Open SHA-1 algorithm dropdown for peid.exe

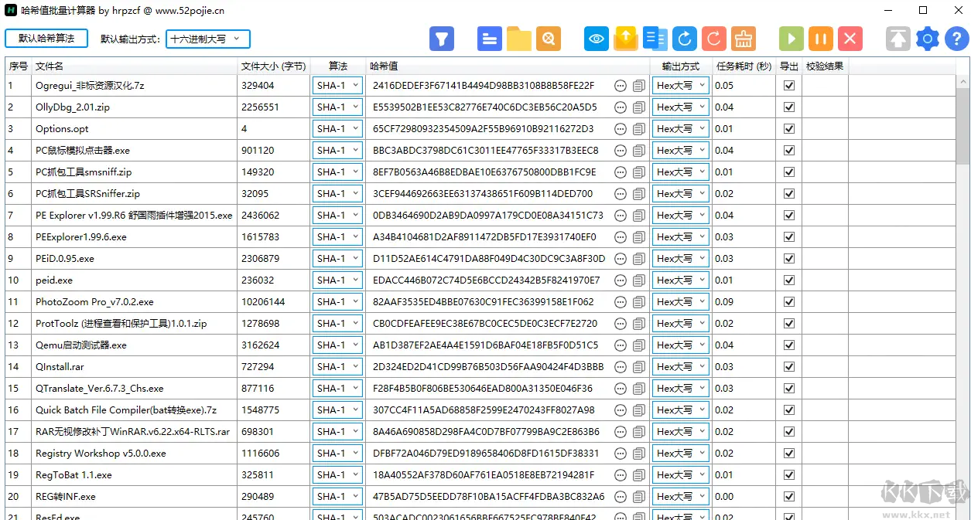coord(338,280)
